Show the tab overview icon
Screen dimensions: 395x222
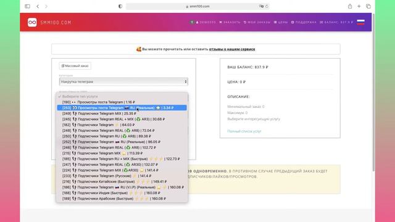coord(368,6)
